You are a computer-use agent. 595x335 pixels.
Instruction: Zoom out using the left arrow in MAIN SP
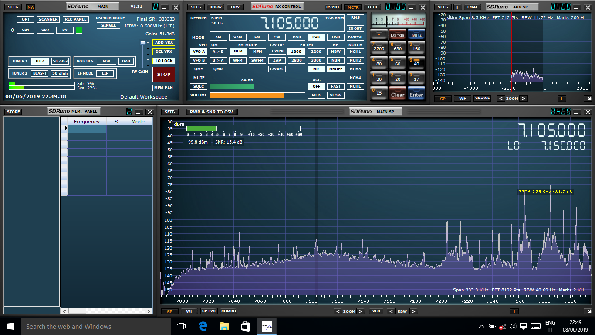(x=338, y=311)
